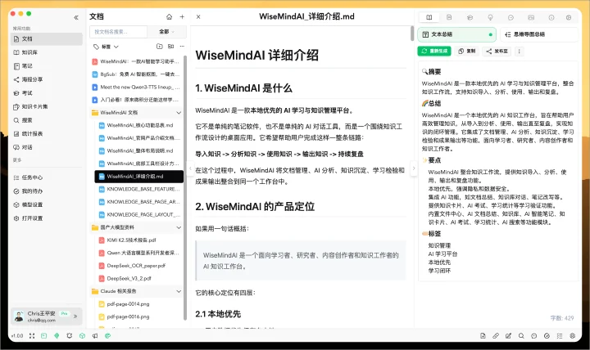
Task: Click the link icon in bottom-right toolbar
Action: point(496,336)
